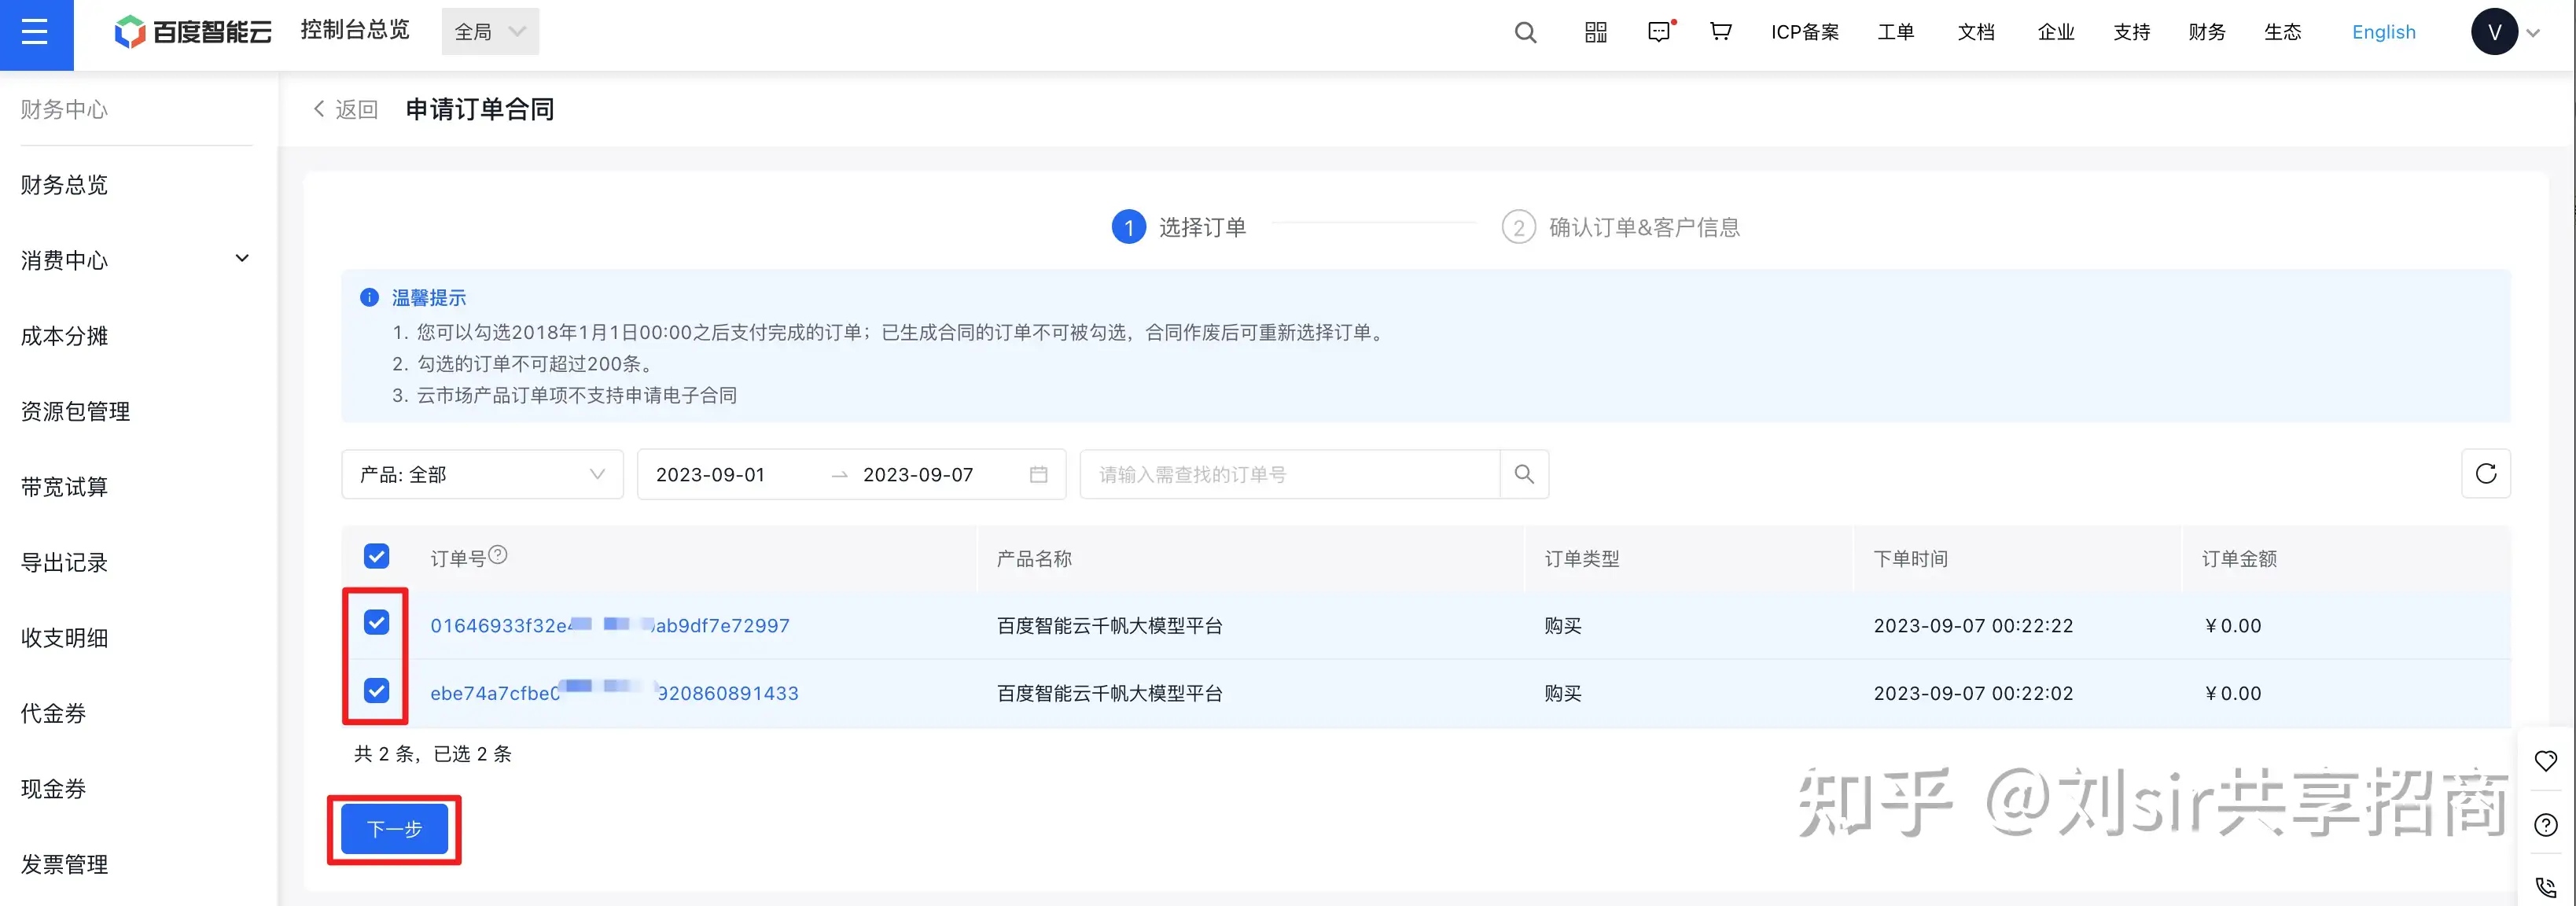Toggle the select-all orders checkbox

point(376,556)
